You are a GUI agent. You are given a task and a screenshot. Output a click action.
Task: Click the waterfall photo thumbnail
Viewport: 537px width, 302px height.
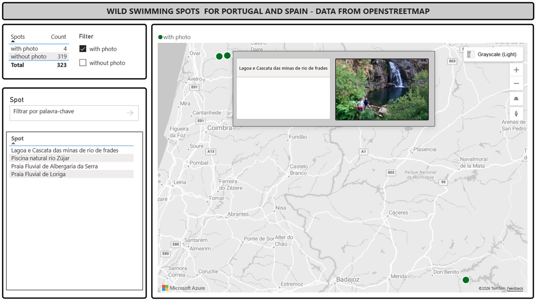pyautogui.click(x=382, y=88)
